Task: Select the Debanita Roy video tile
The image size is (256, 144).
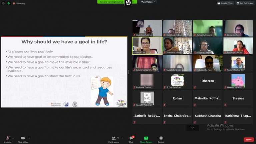Action: 238,28
